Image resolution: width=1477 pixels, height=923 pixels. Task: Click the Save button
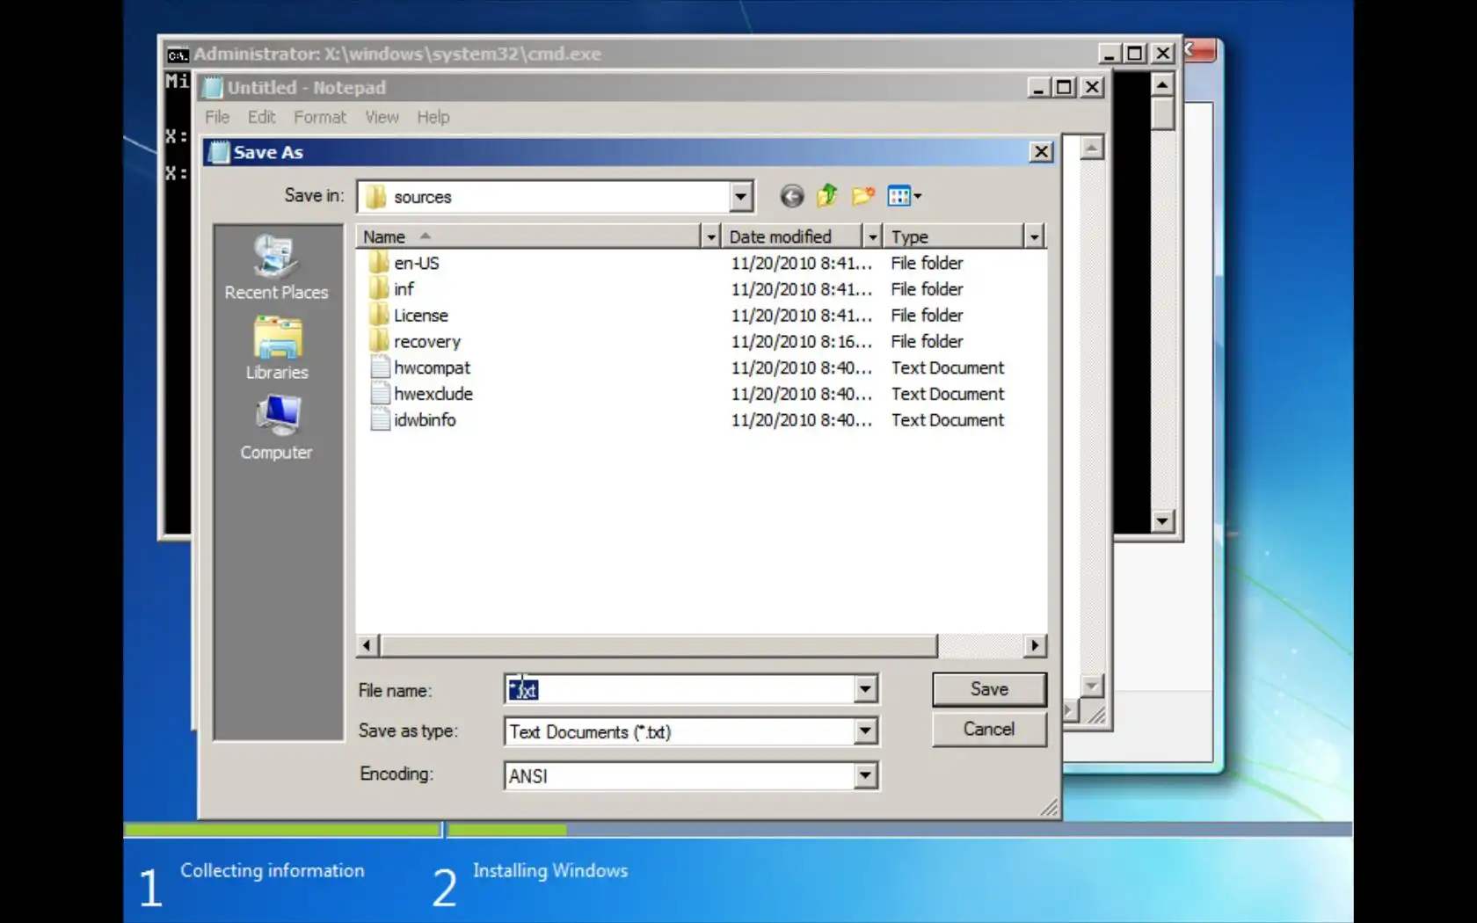click(x=989, y=689)
